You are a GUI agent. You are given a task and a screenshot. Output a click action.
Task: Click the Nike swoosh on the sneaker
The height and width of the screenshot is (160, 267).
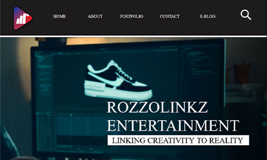(x=109, y=80)
